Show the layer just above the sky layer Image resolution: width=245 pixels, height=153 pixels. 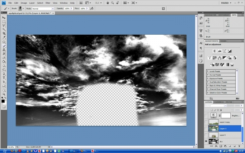click(x=206, y=135)
